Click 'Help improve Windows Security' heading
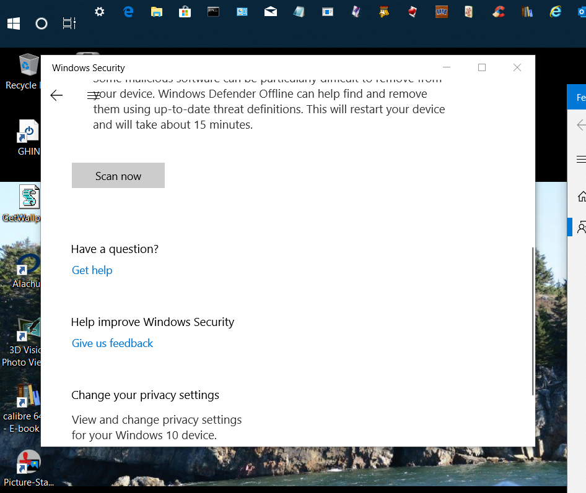This screenshot has height=493, width=586. (x=152, y=322)
